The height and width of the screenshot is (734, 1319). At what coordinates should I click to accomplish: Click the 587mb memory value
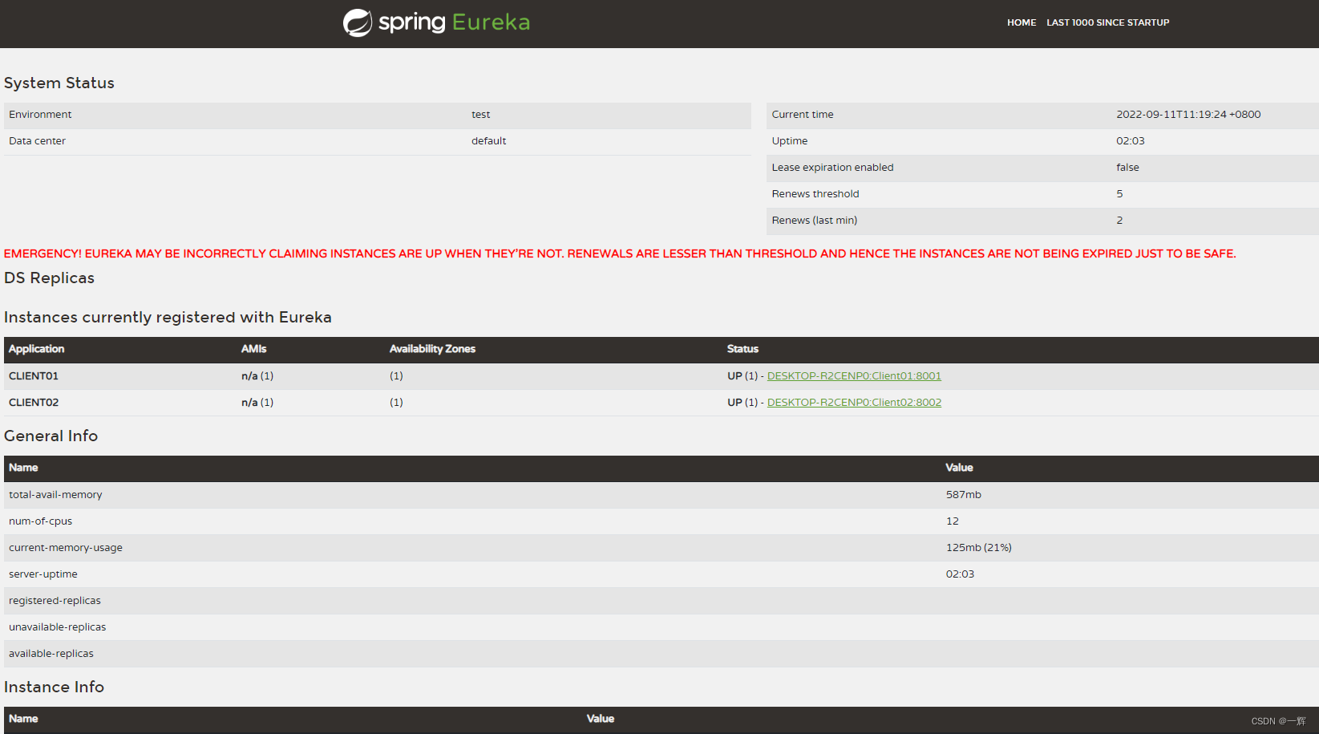point(964,495)
